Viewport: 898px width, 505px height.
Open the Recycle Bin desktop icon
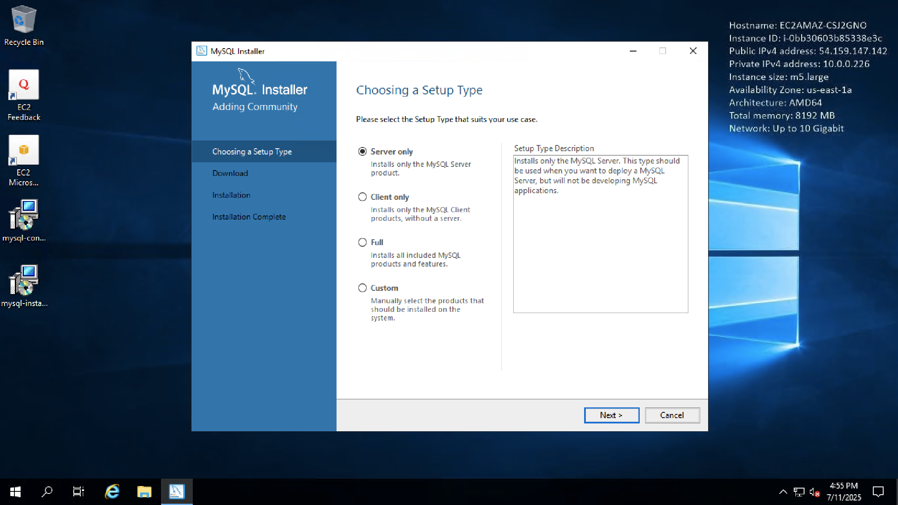coord(24,26)
